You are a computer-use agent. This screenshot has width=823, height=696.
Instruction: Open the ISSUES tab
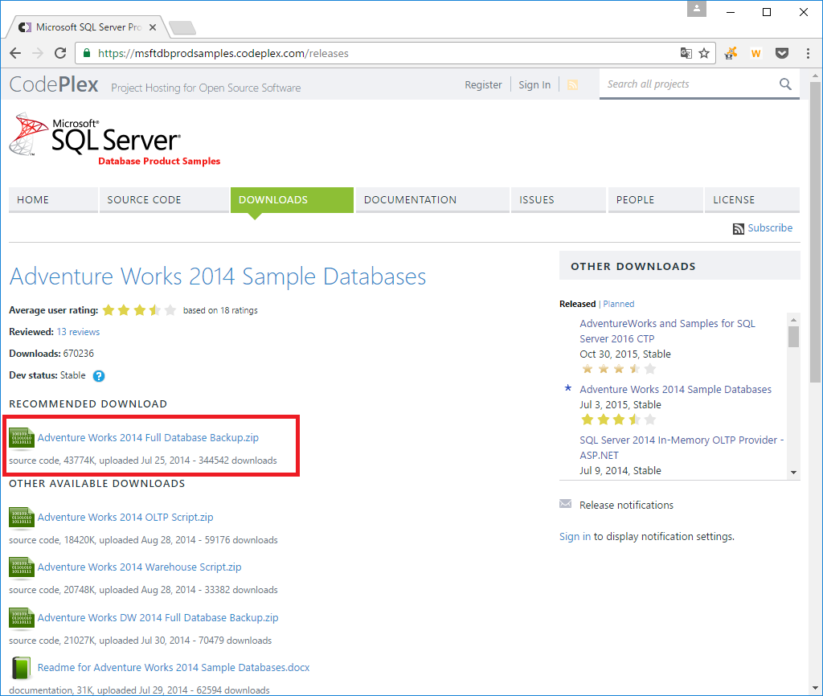(559, 200)
